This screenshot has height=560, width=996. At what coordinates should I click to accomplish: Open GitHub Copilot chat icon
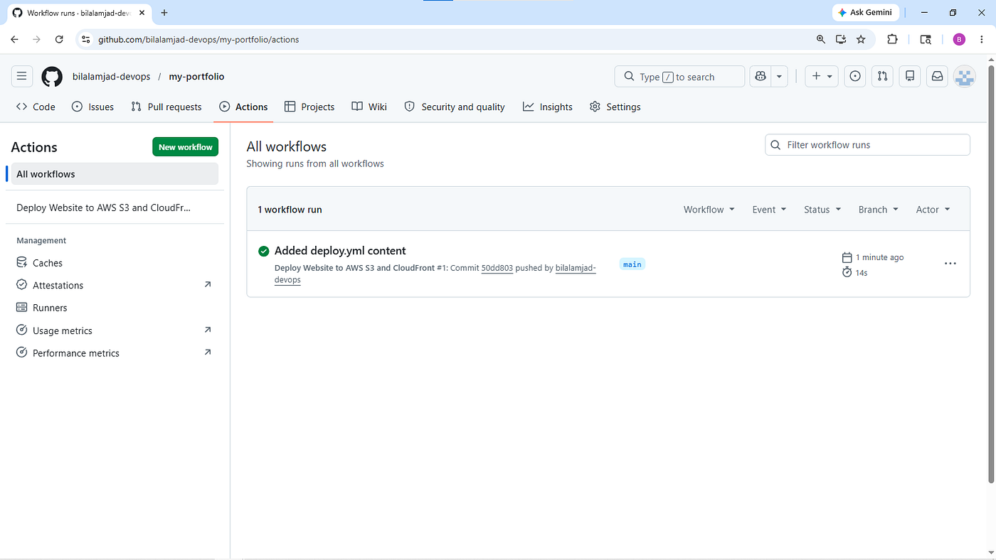point(761,77)
